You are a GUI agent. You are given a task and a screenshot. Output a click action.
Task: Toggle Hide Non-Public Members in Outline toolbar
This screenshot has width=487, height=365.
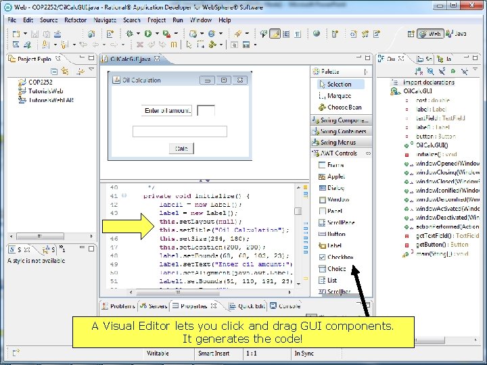coord(453,72)
